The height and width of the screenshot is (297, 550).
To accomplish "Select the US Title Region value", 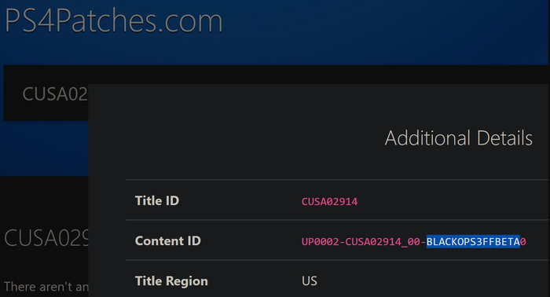I will [309, 280].
